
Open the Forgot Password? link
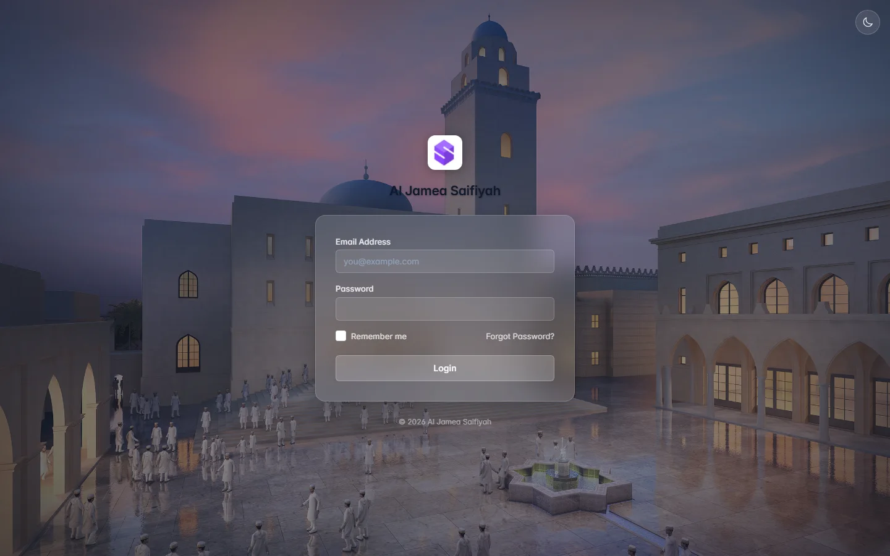tap(520, 336)
